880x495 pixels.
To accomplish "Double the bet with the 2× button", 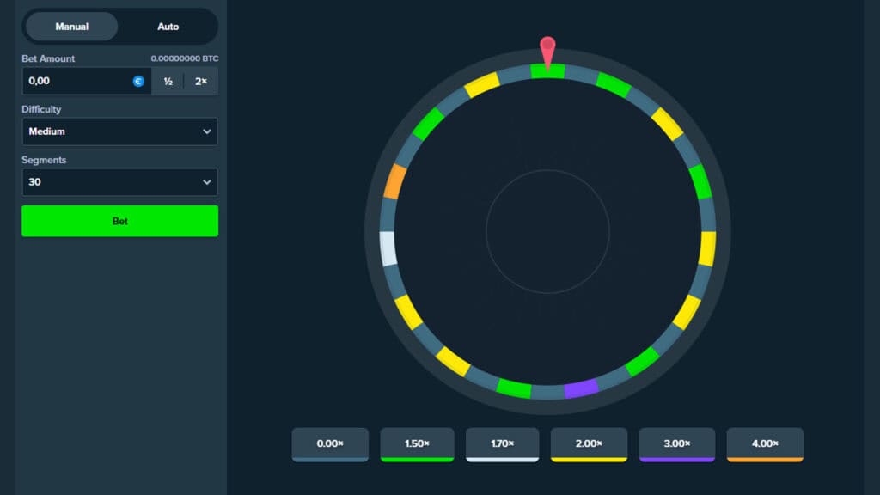I will 201,82.
